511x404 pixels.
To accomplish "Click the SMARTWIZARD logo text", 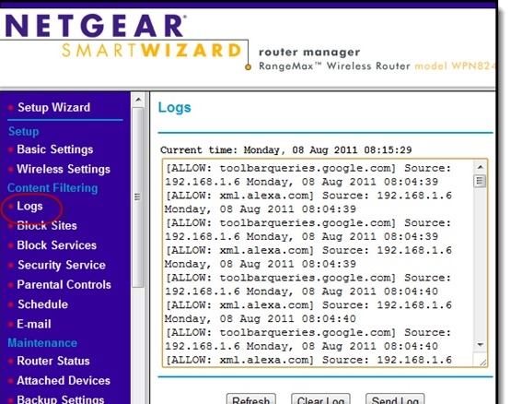I will click(x=151, y=51).
